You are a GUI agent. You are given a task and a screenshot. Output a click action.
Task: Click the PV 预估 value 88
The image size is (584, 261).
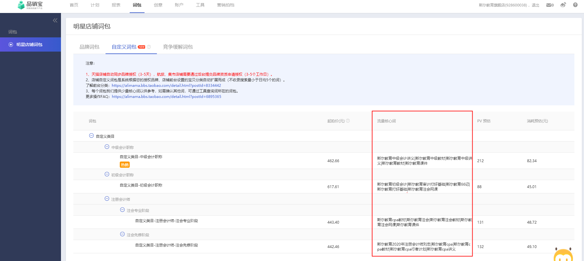click(479, 187)
